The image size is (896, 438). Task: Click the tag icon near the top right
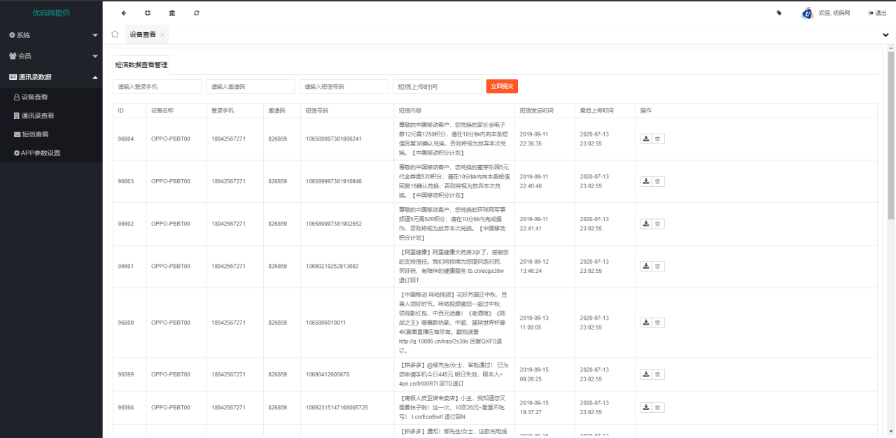pos(779,13)
